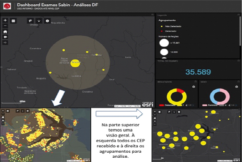Open layer list on bottom-right clusters map
The width and height of the screenshot is (242, 162).
(169, 112)
